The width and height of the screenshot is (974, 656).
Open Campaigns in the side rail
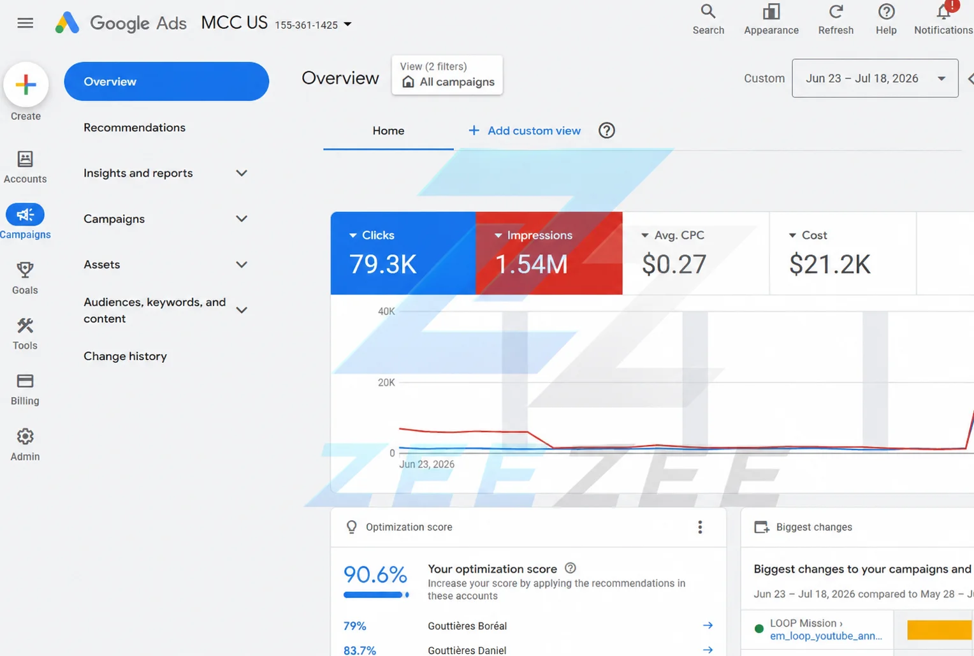[x=25, y=221]
